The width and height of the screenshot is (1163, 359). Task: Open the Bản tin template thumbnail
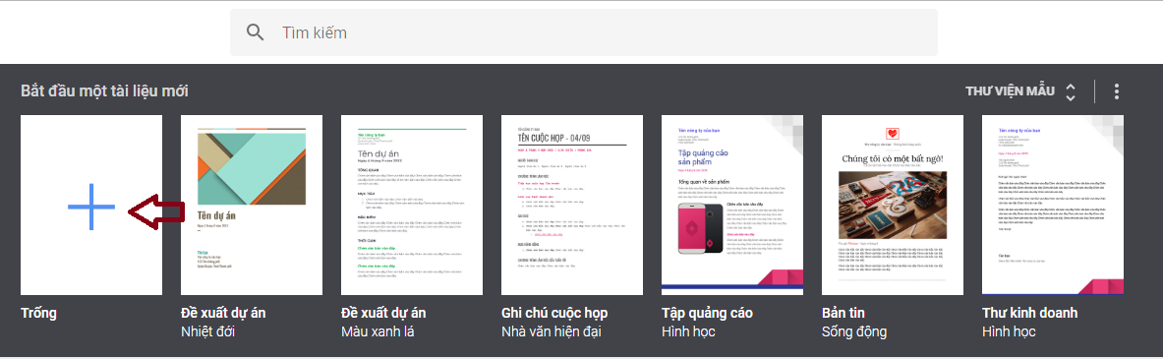tap(893, 205)
